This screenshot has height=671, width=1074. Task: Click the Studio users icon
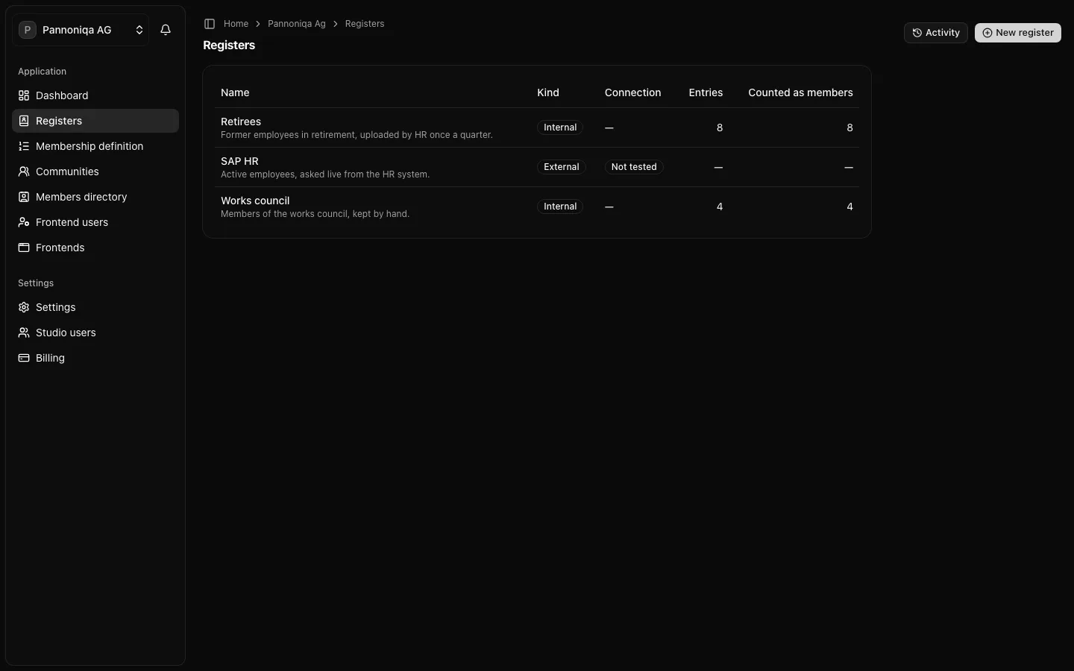[24, 333]
